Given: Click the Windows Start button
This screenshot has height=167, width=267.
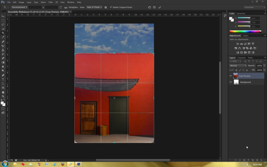Looking at the screenshot, I should point(5,164).
